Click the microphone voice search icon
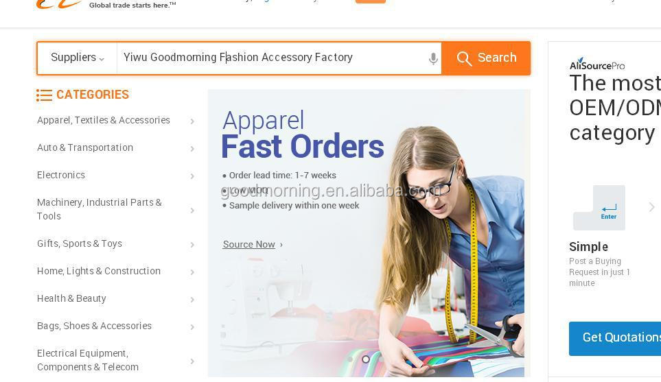 (x=433, y=58)
